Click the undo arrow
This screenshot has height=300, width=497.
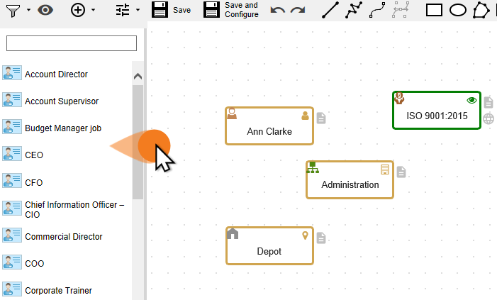click(279, 11)
